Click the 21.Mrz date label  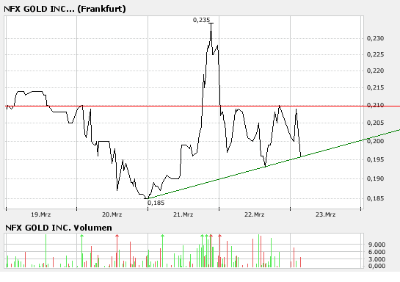click(183, 214)
